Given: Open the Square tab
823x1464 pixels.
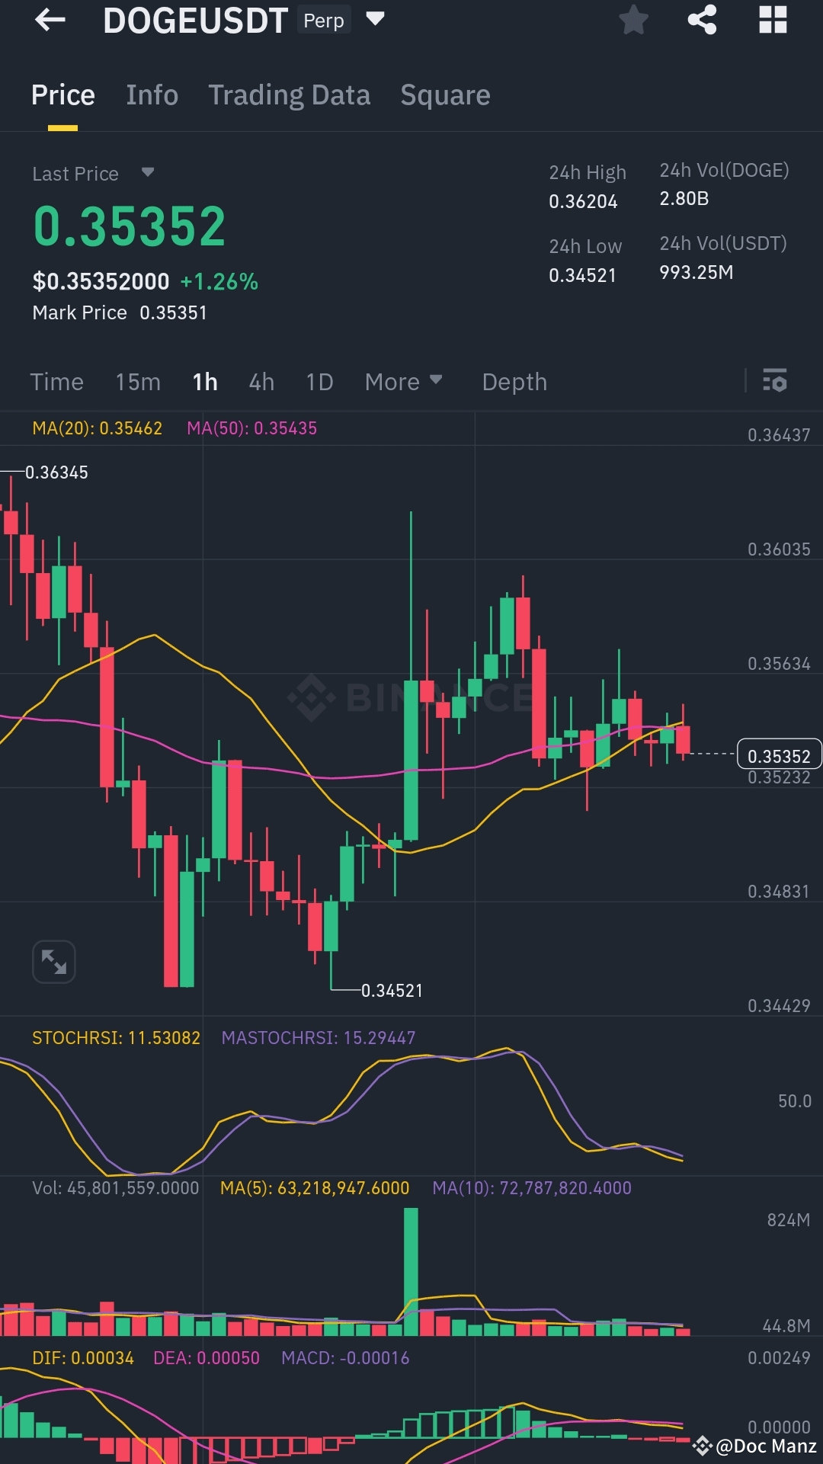Looking at the screenshot, I should pyautogui.click(x=445, y=95).
